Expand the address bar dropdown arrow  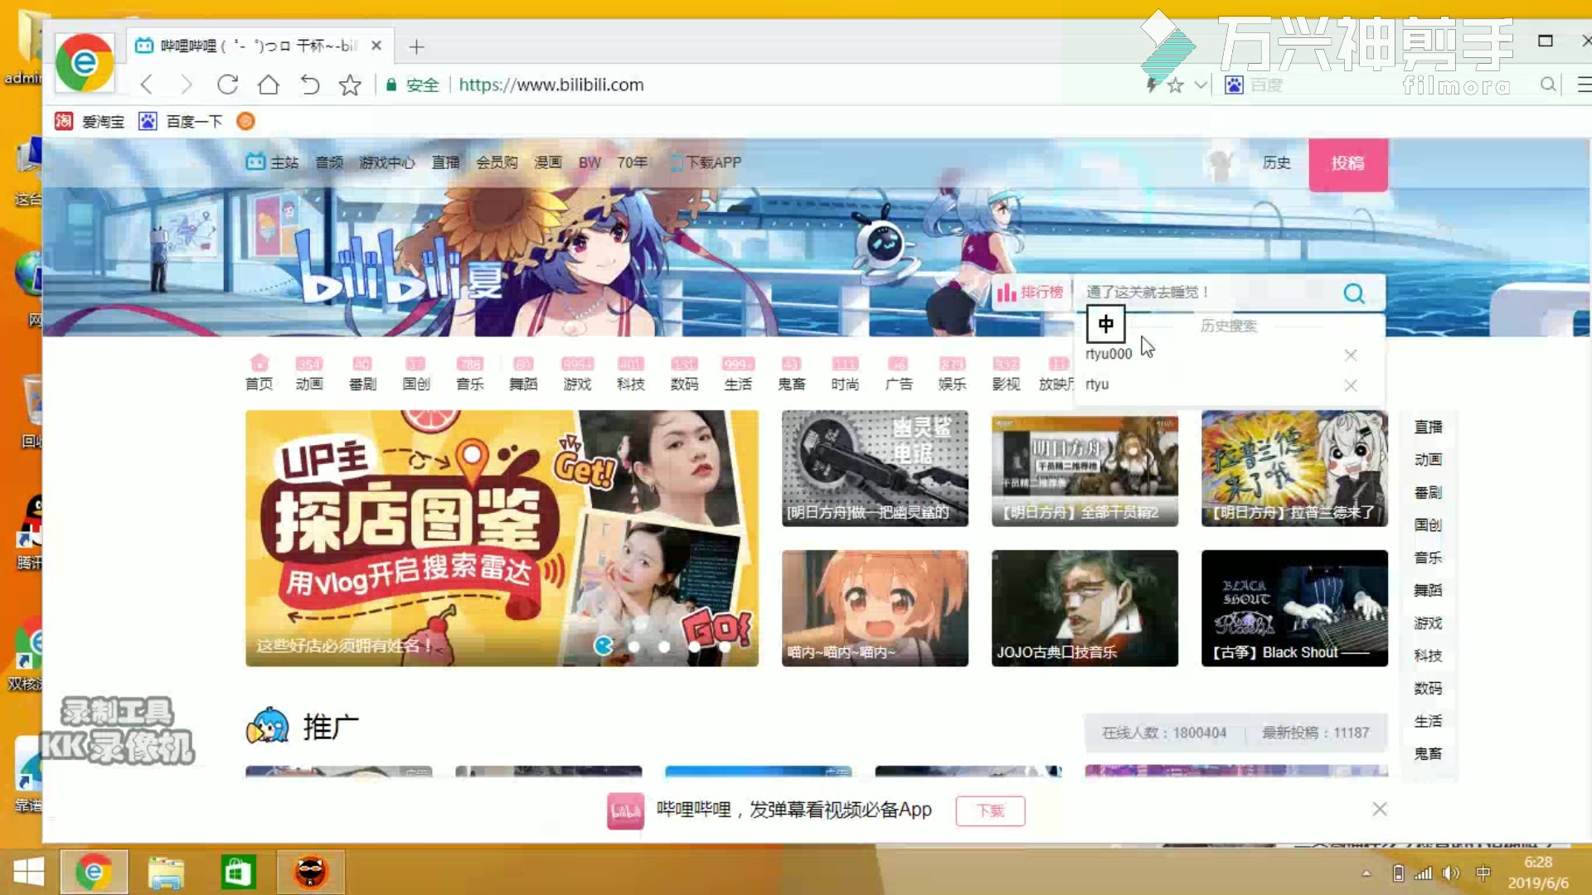pos(1201,85)
